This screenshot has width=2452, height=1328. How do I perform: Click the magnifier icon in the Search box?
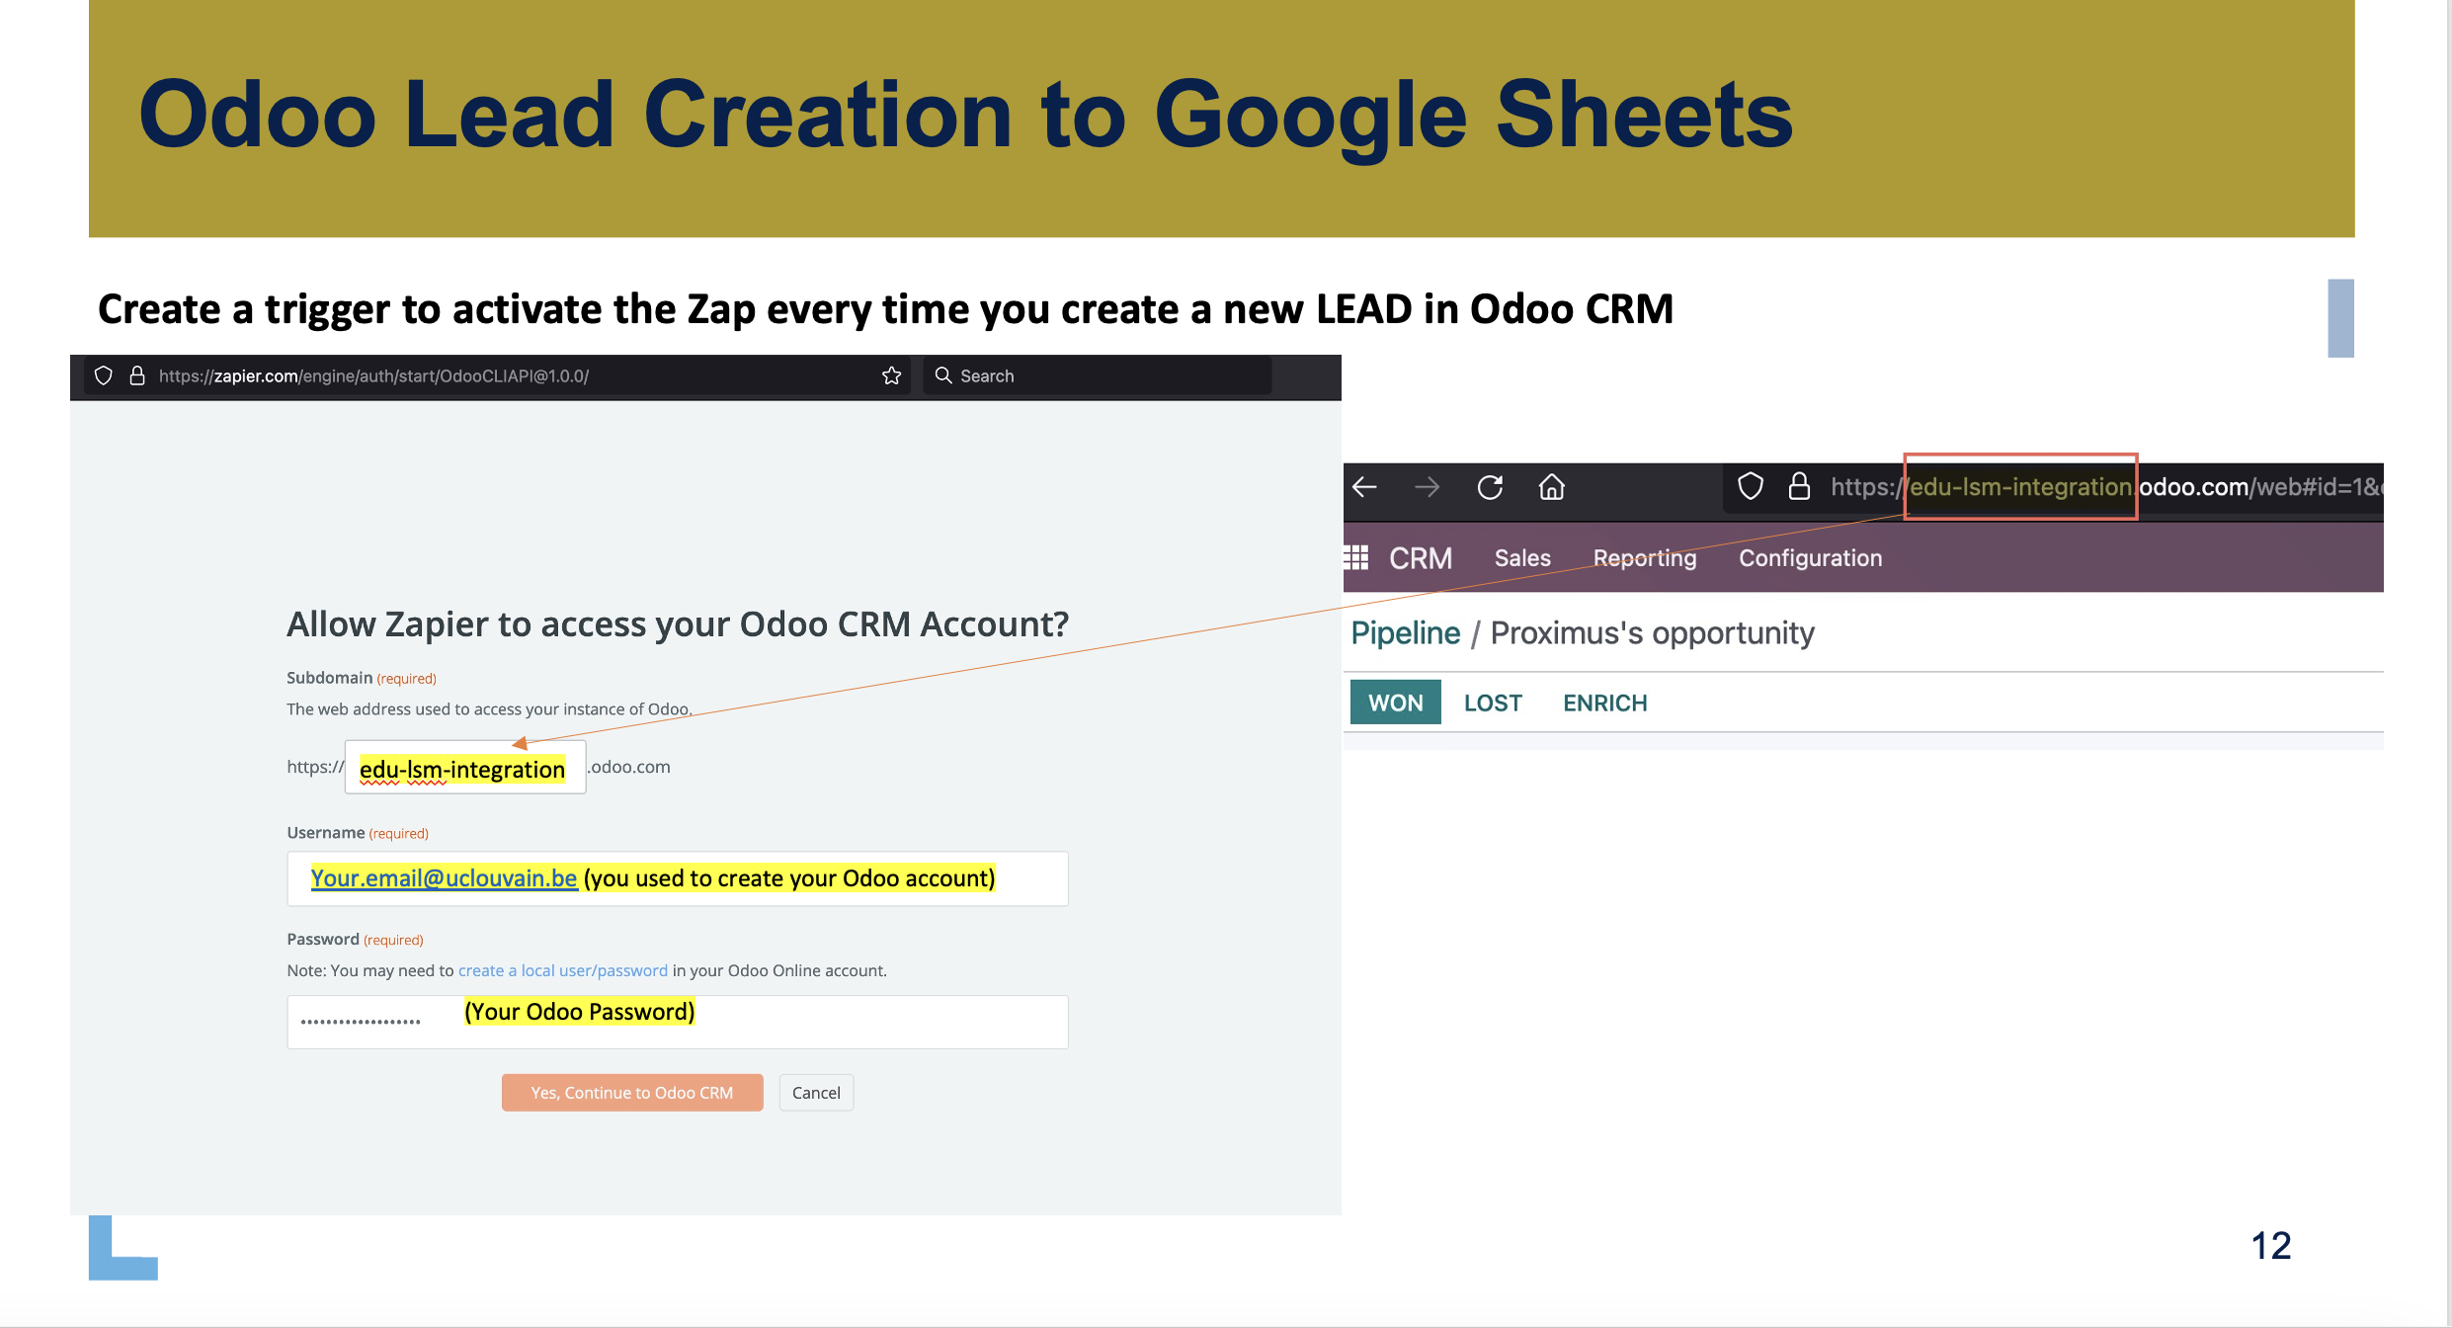942,375
